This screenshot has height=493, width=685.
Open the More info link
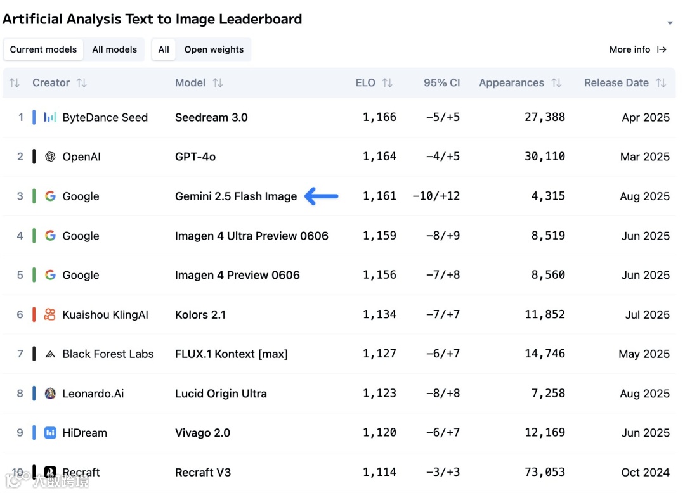point(637,49)
